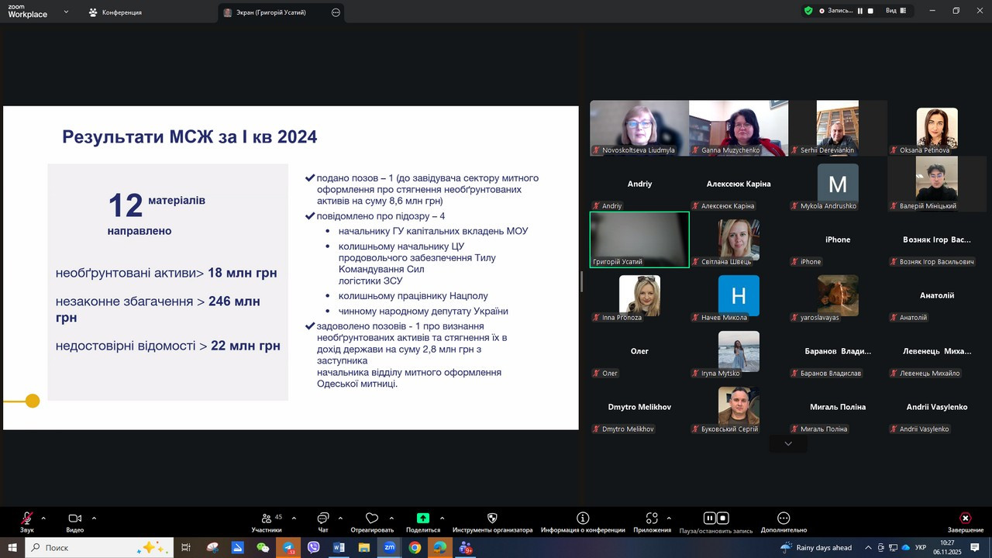This screenshot has height=558, width=992.
Task: Open Task View on the taskbar
Action: coord(186,547)
